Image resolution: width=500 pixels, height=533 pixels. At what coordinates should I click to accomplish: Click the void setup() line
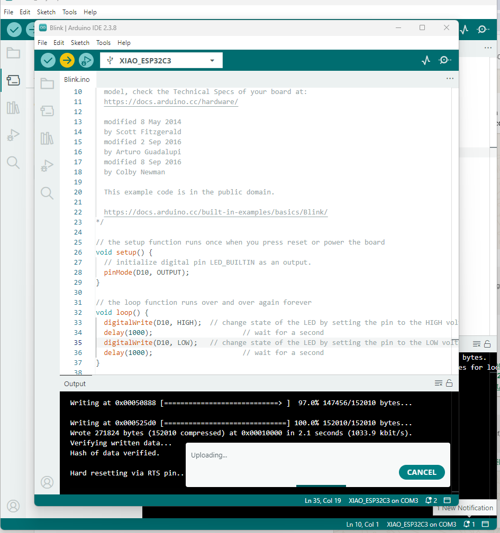pos(124,252)
